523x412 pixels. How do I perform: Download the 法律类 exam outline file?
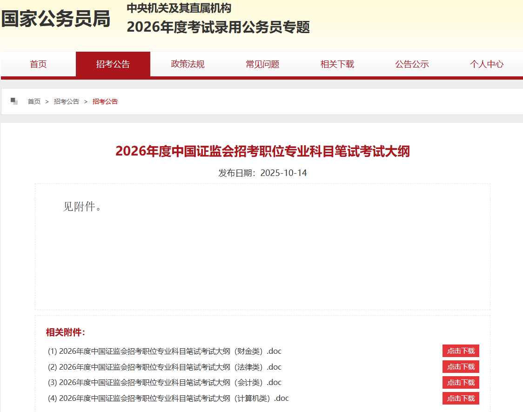tap(461, 367)
